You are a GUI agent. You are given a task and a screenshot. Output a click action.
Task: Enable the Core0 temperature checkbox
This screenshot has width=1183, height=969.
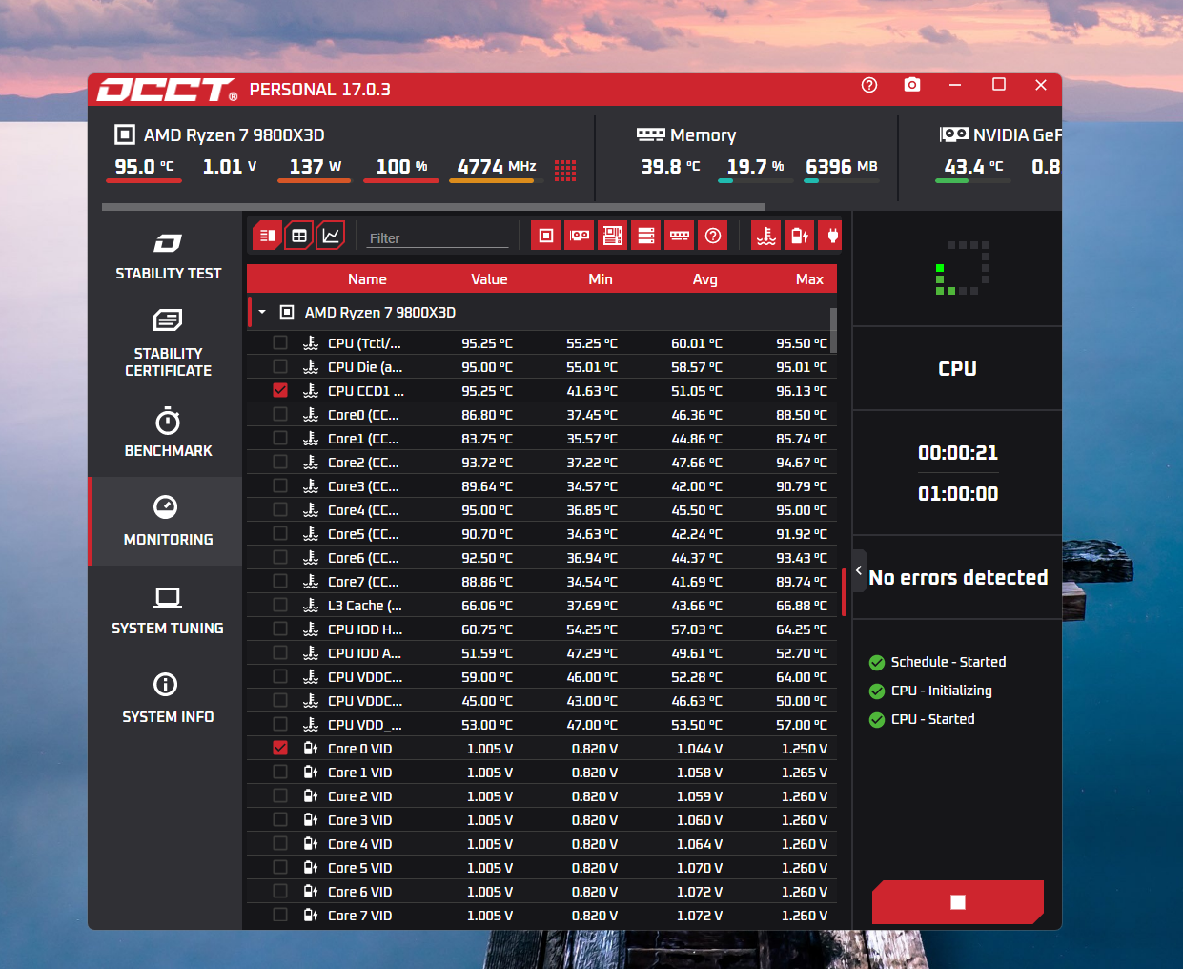click(280, 414)
